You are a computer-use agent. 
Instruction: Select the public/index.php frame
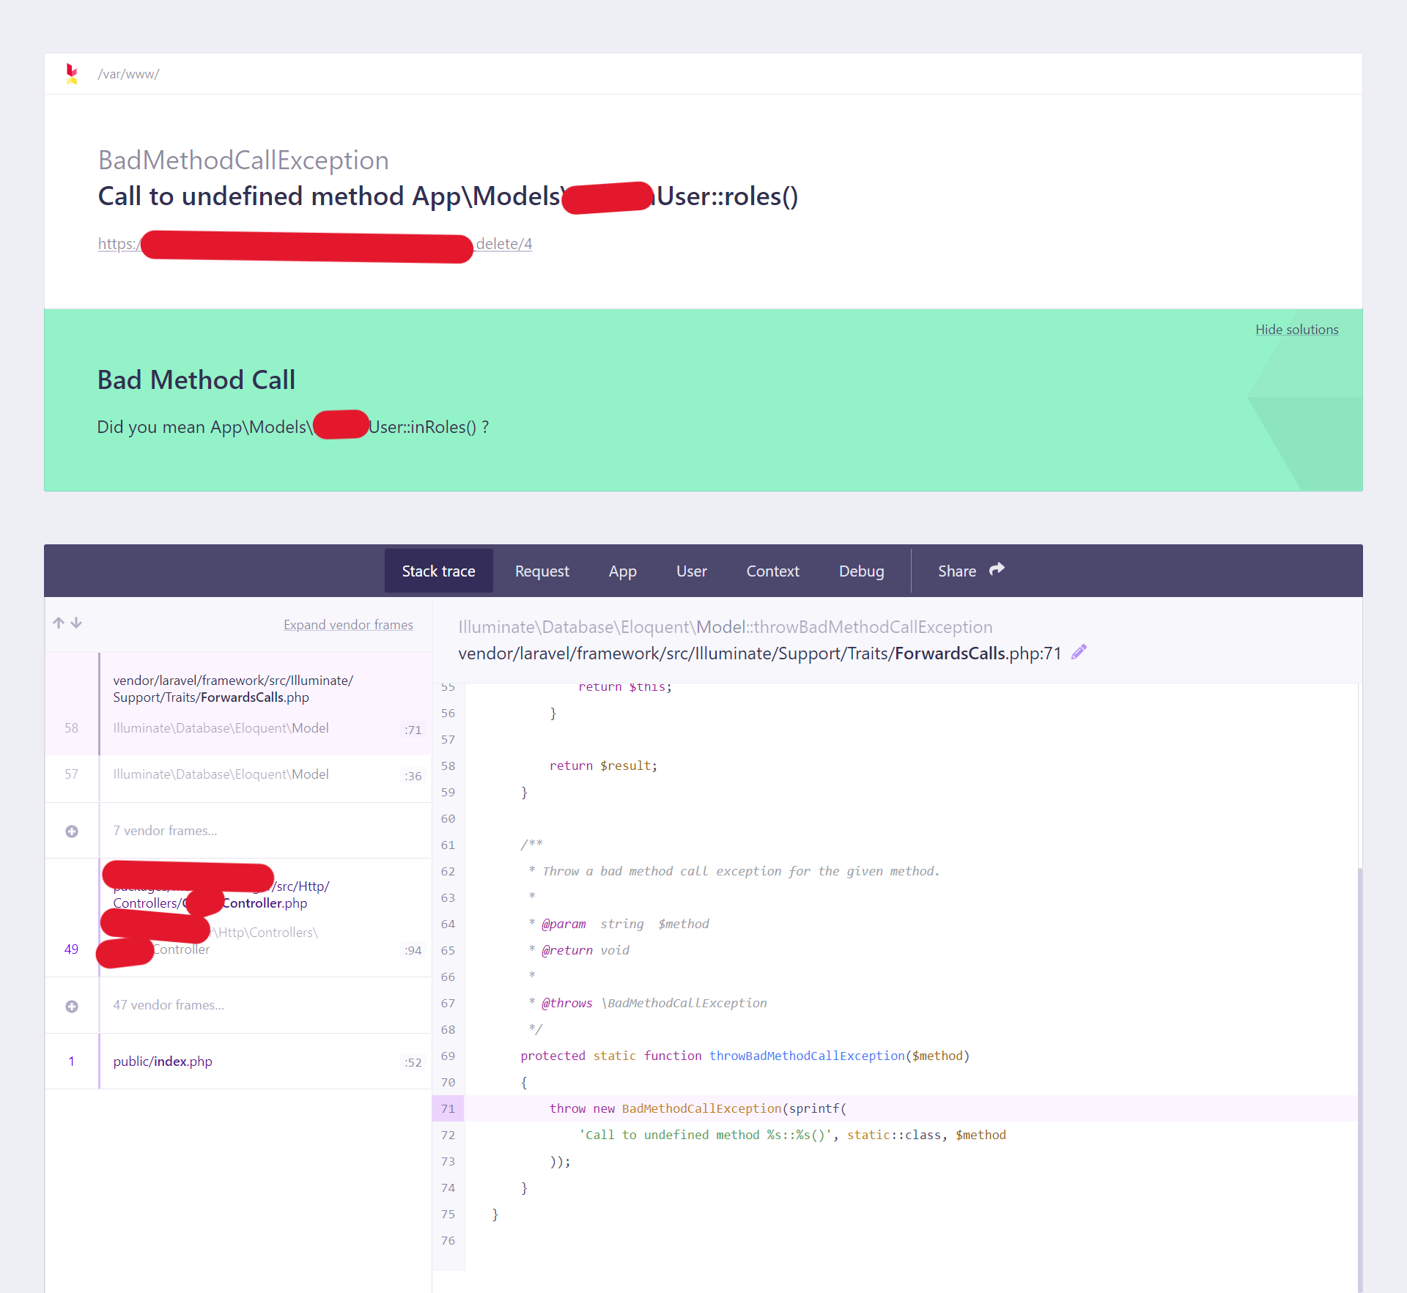163,1062
